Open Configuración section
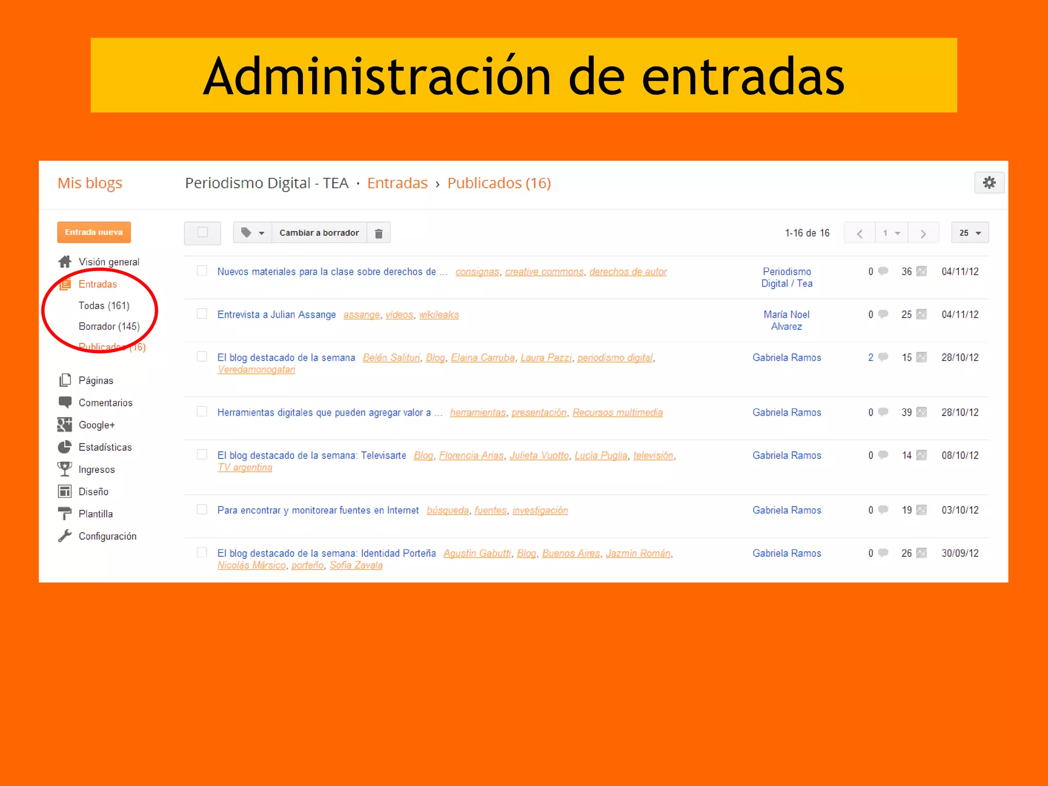Viewport: 1048px width, 786px height. [107, 536]
